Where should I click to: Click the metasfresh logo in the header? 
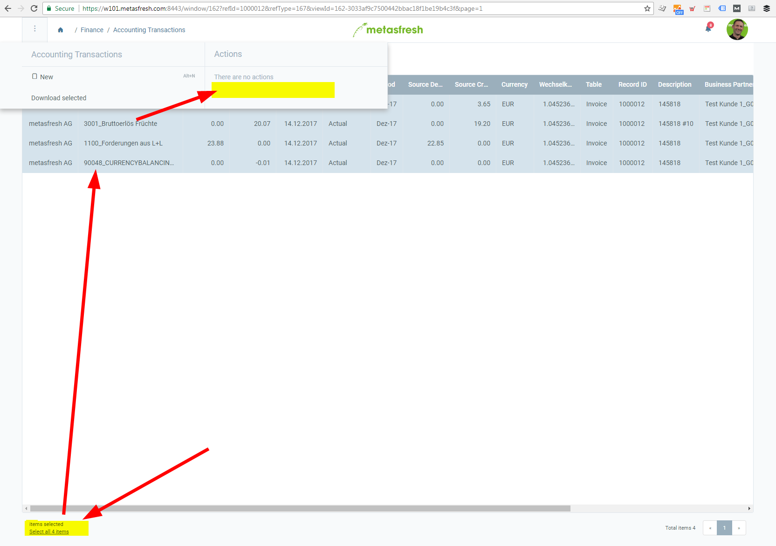[x=388, y=29]
